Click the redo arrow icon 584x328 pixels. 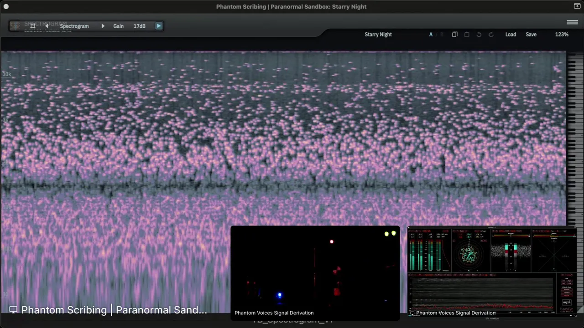491,35
